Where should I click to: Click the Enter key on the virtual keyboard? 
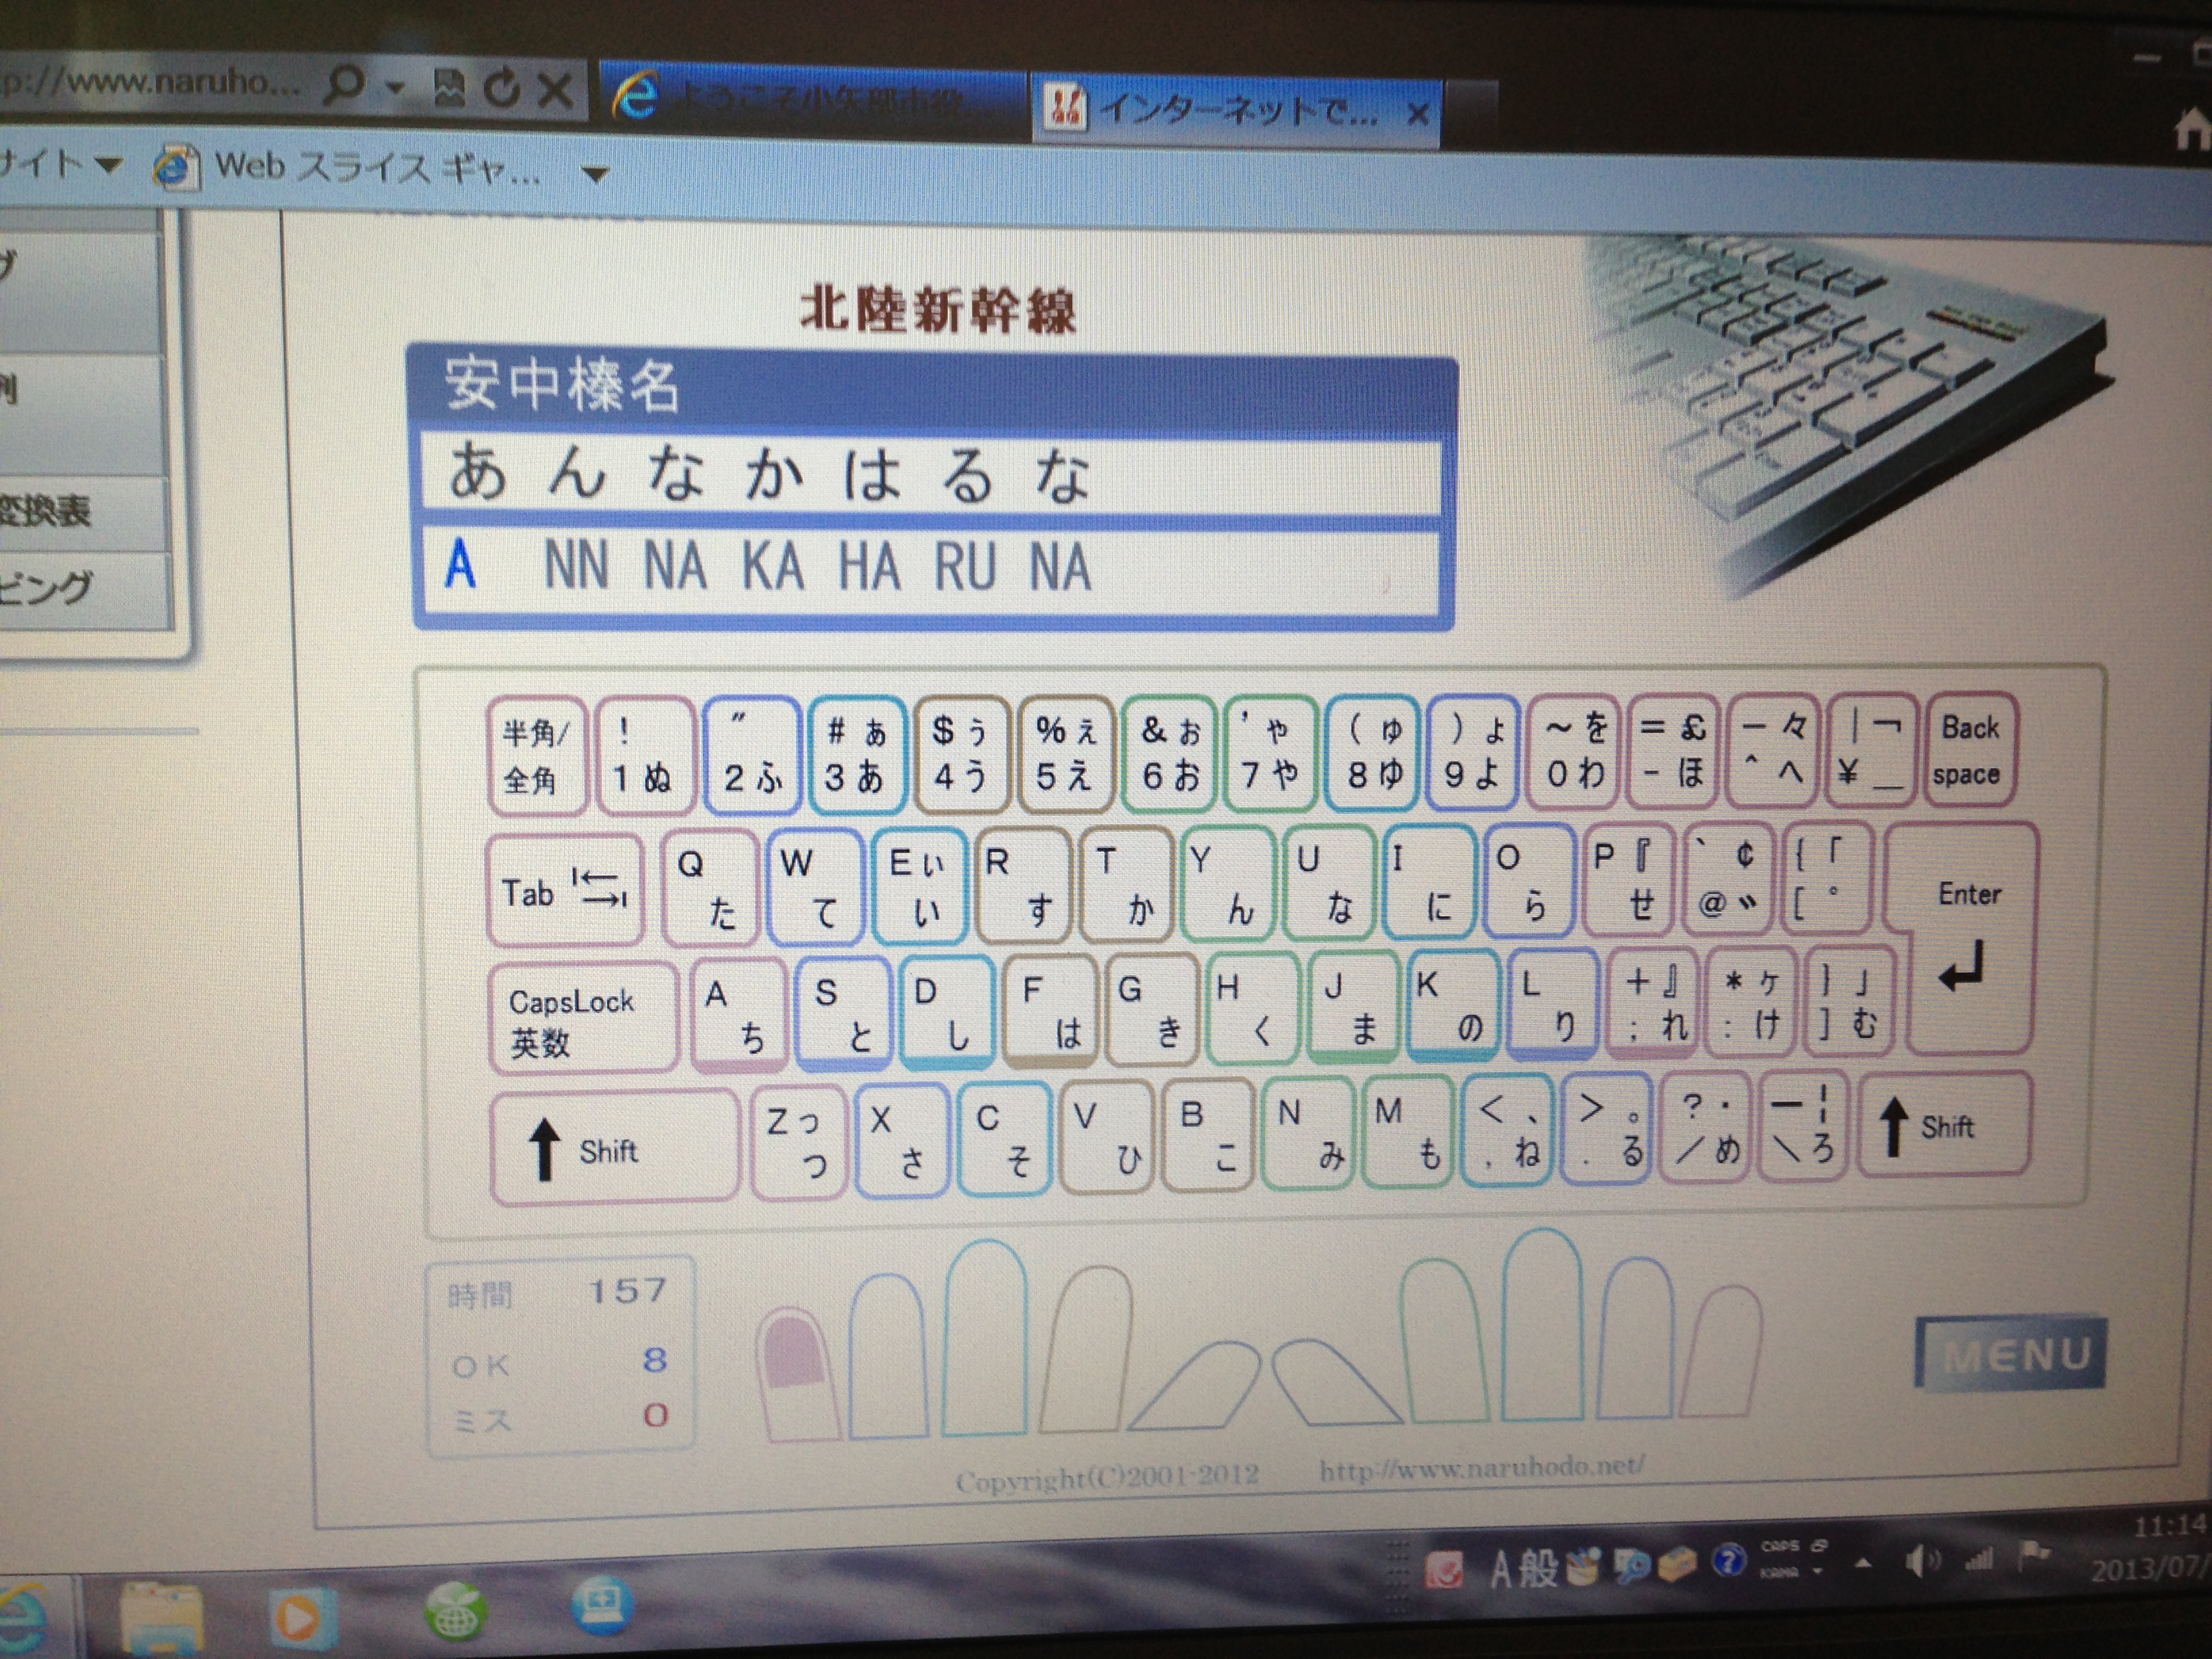coord(1967,939)
